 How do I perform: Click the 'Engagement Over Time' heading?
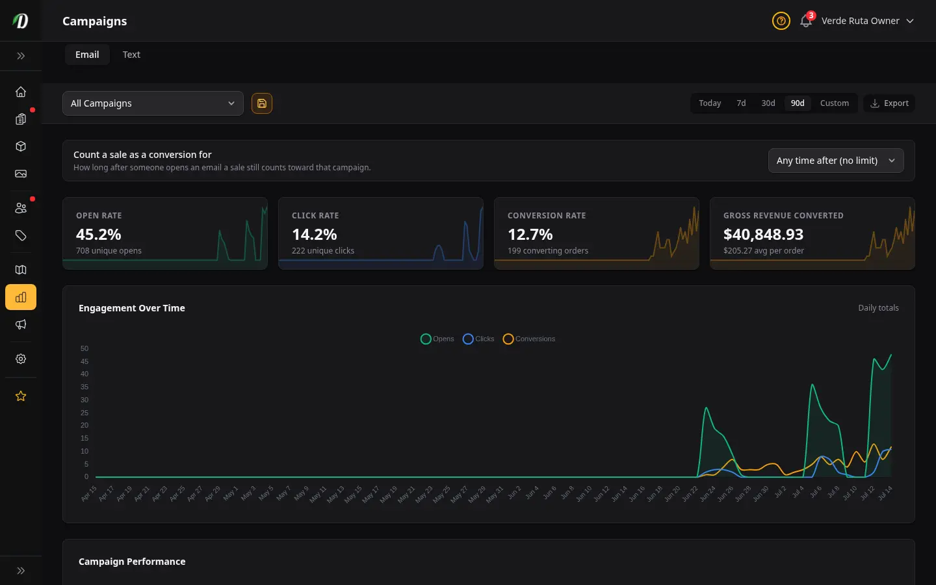[132, 308]
